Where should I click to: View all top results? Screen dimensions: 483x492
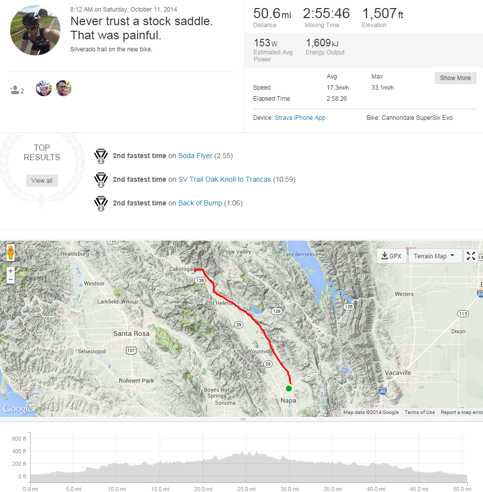[x=42, y=181]
